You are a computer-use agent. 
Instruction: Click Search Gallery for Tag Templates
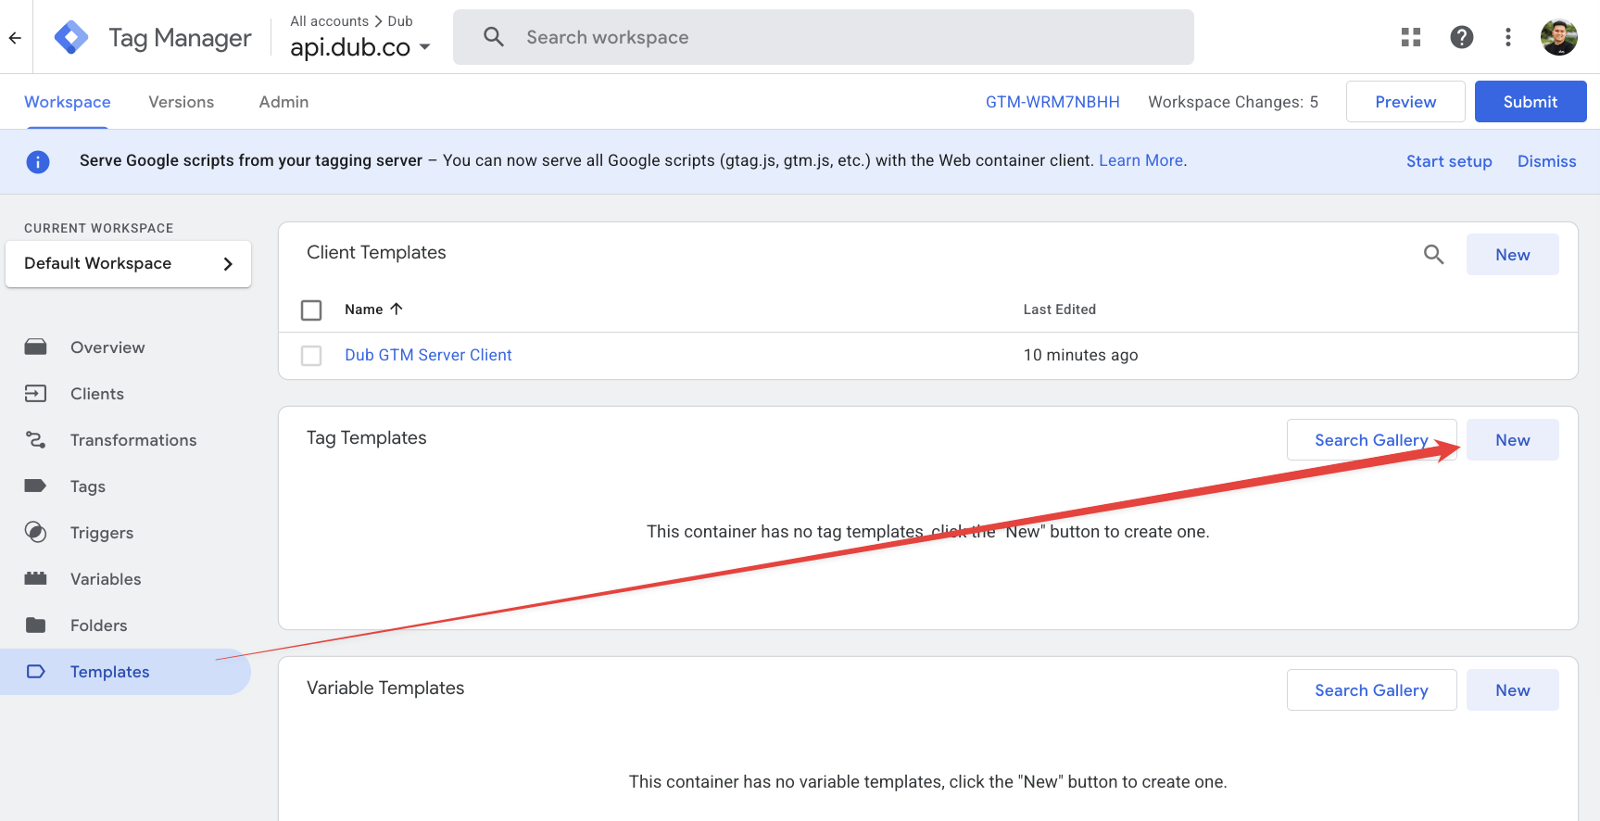[x=1372, y=440]
